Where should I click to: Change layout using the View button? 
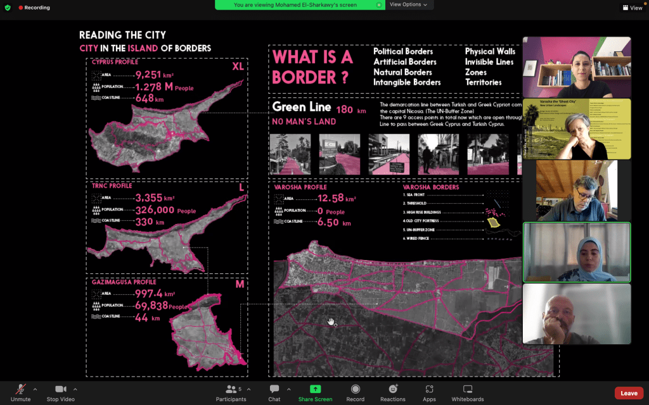click(x=633, y=8)
